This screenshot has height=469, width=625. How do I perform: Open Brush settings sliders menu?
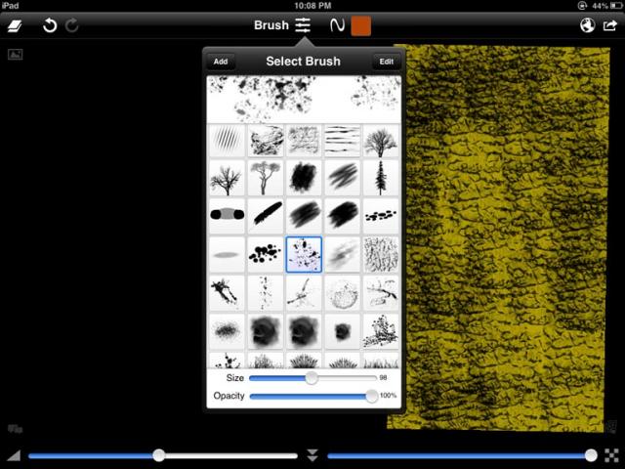tap(303, 25)
